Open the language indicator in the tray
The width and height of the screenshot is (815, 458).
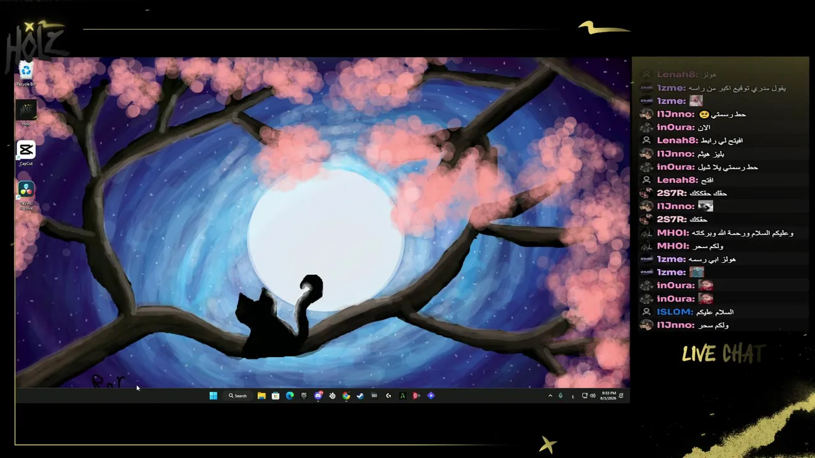pyautogui.click(x=573, y=396)
